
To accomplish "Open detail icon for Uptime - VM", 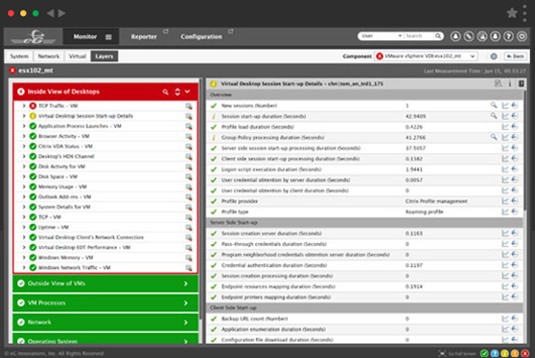I will point(188,228).
